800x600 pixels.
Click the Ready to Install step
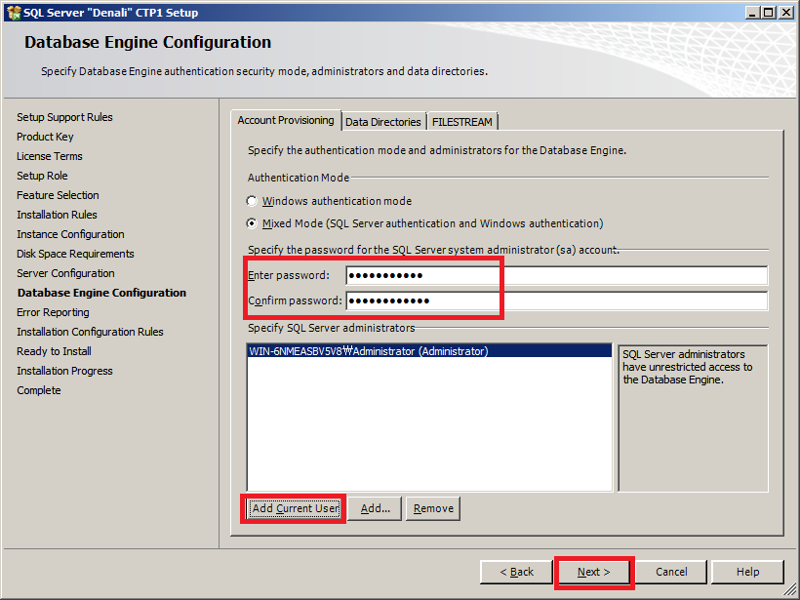(54, 351)
